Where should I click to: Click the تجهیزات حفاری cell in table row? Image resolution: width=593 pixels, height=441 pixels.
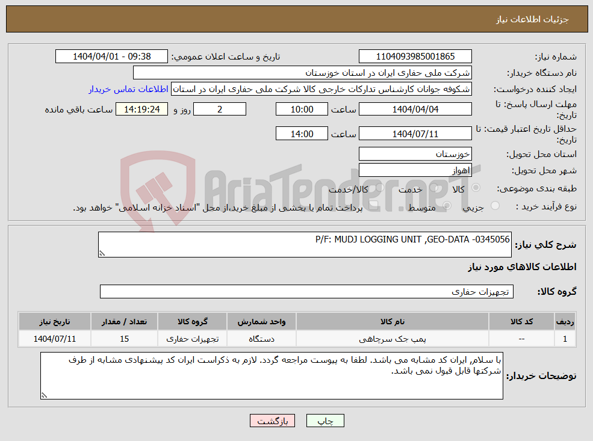coord(192,339)
